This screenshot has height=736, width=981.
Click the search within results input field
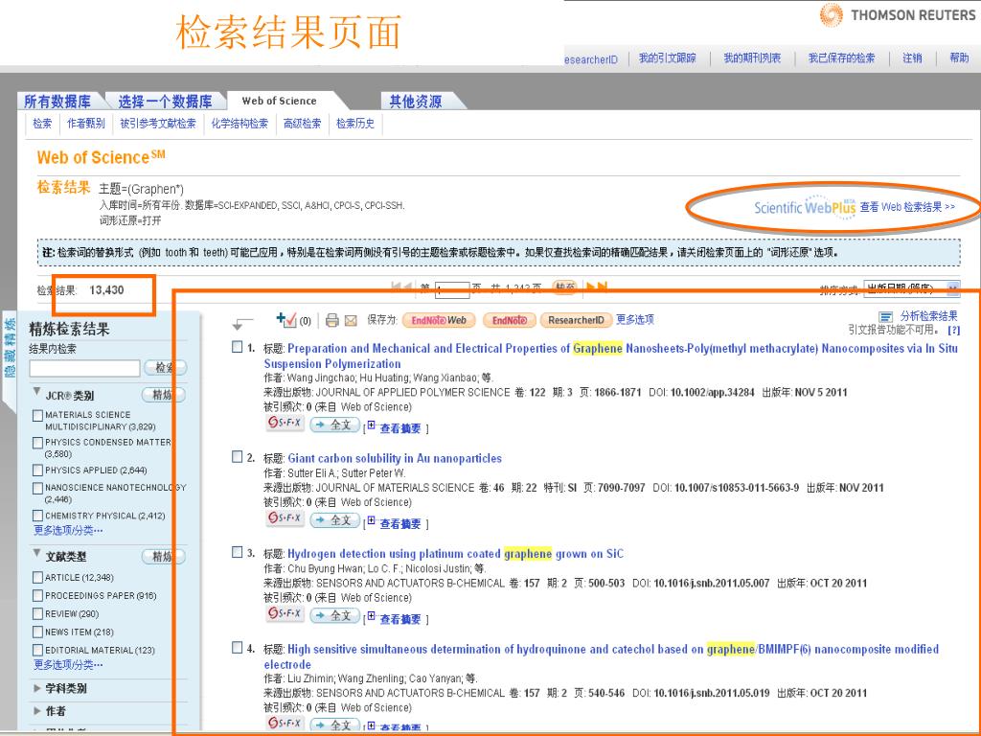tap(84, 368)
